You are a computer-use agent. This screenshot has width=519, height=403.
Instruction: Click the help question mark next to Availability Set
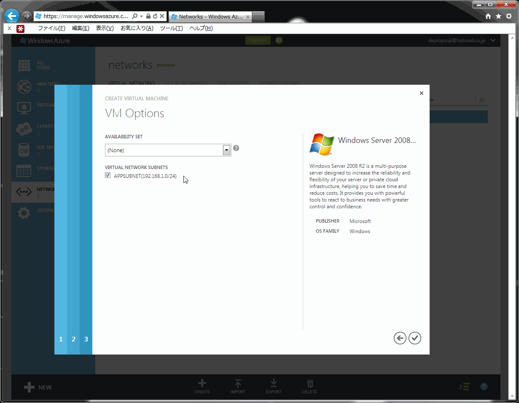click(236, 148)
